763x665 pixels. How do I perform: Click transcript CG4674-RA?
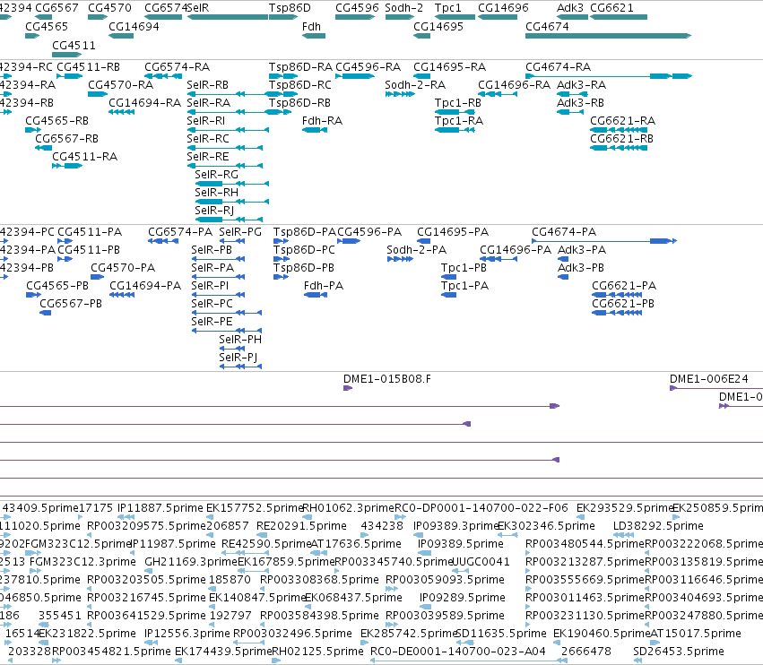pos(608,76)
